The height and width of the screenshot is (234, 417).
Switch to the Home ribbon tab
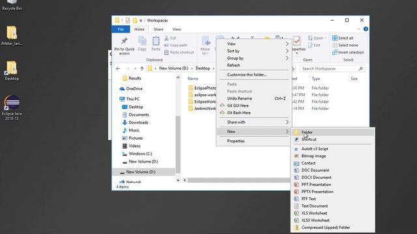[139, 29]
